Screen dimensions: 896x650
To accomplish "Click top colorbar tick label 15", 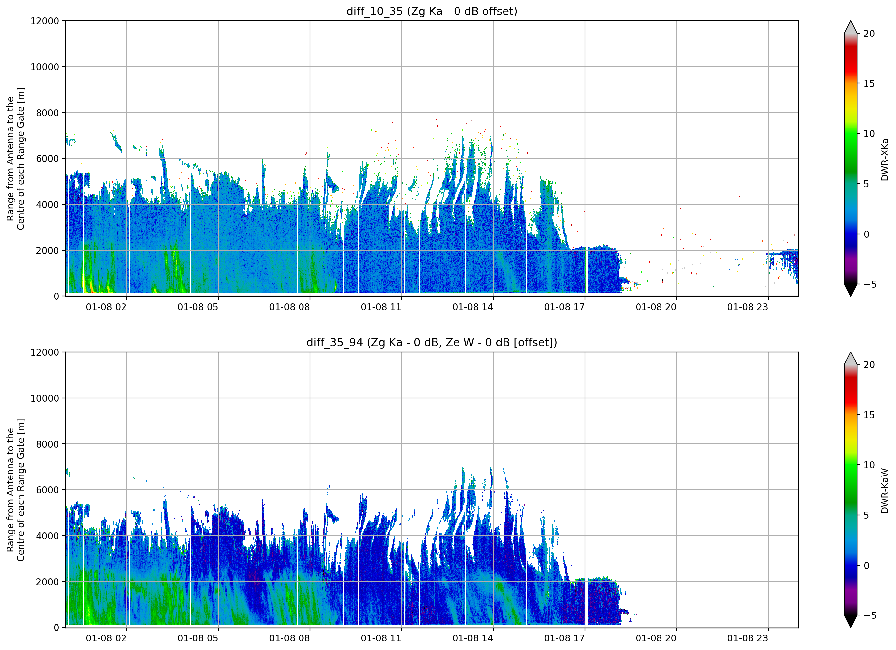I will (869, 84).
